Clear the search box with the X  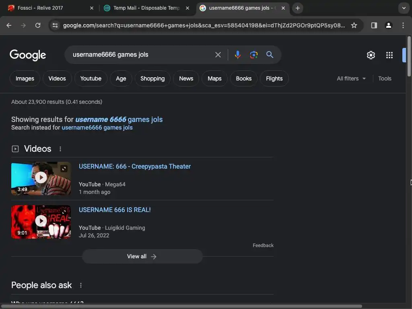pyautogui.click(x=218, y=55)
